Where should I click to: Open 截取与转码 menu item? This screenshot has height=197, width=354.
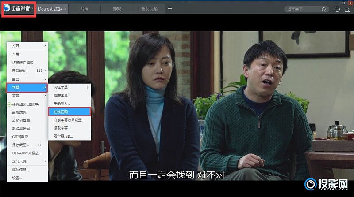(27, 129)
